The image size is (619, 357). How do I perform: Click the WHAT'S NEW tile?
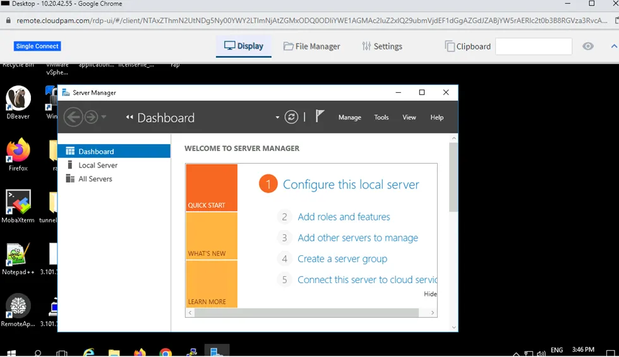point(212,236)
